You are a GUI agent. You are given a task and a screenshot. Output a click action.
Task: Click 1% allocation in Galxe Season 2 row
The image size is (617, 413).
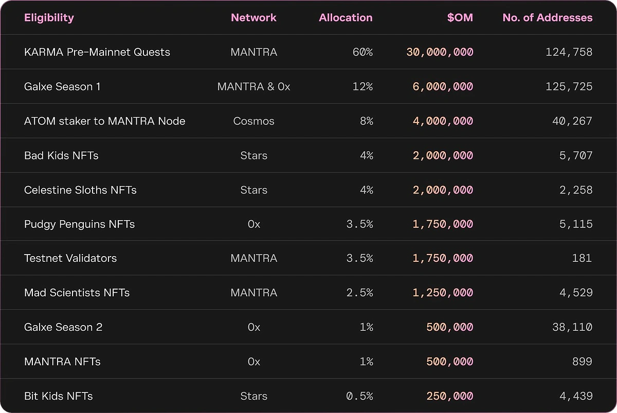[366, 327]
